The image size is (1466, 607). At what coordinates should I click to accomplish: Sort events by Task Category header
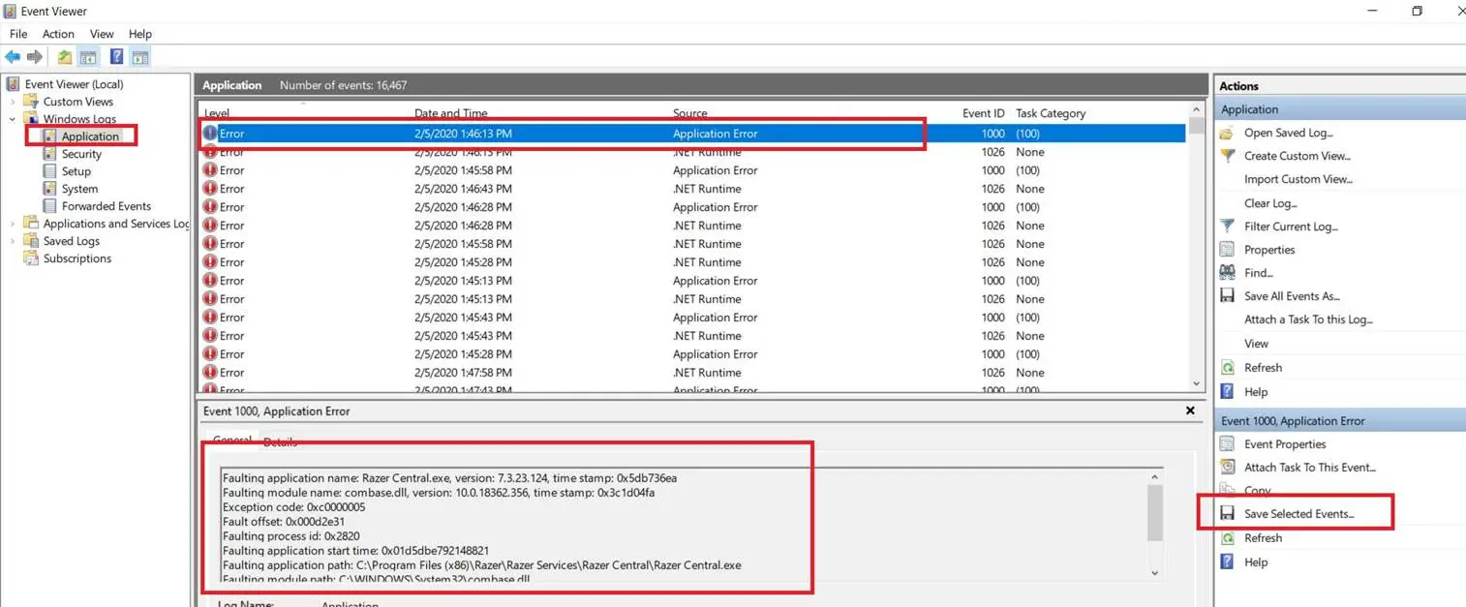(1051, 113)
